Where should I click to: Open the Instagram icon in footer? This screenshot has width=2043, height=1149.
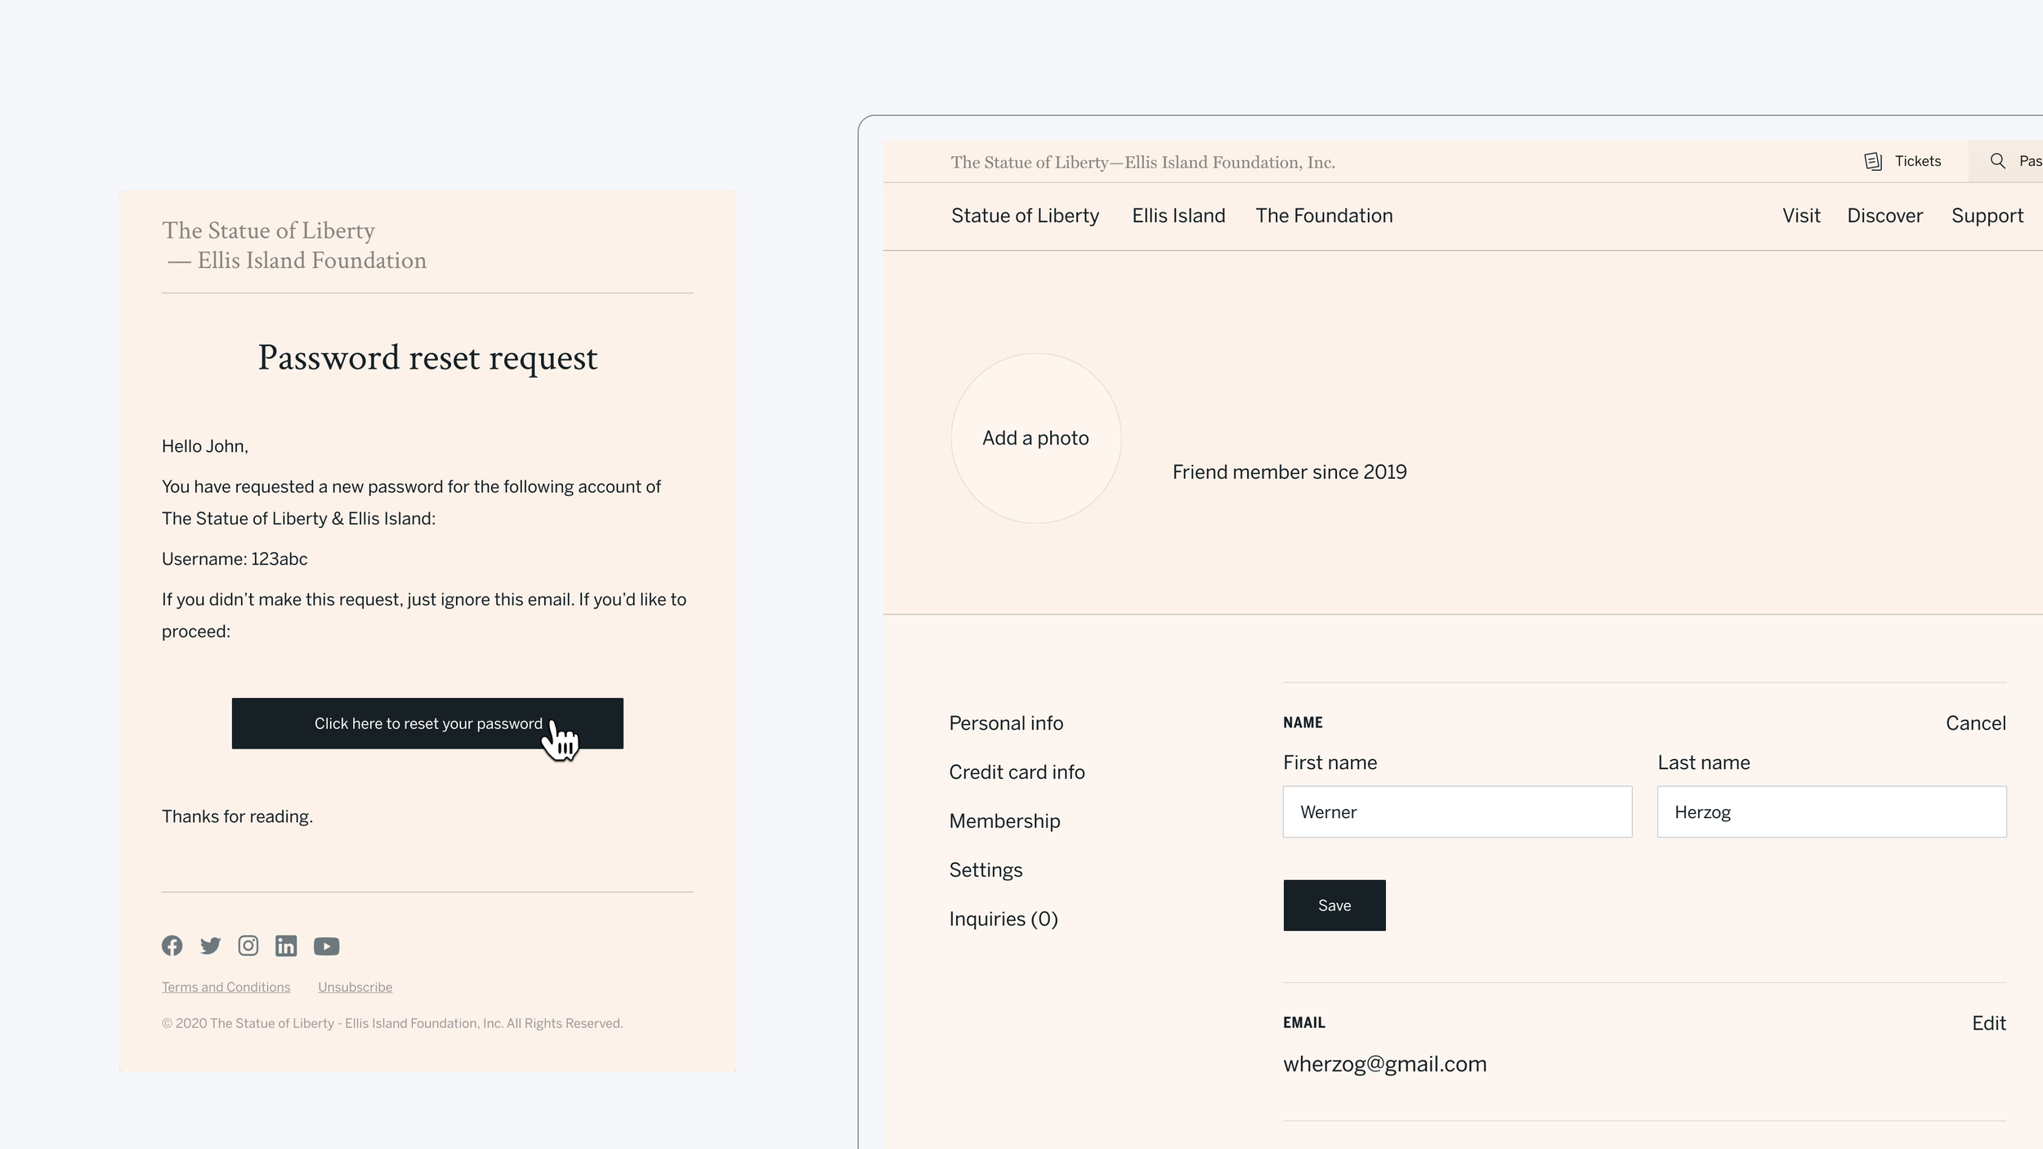coord(248,946)
